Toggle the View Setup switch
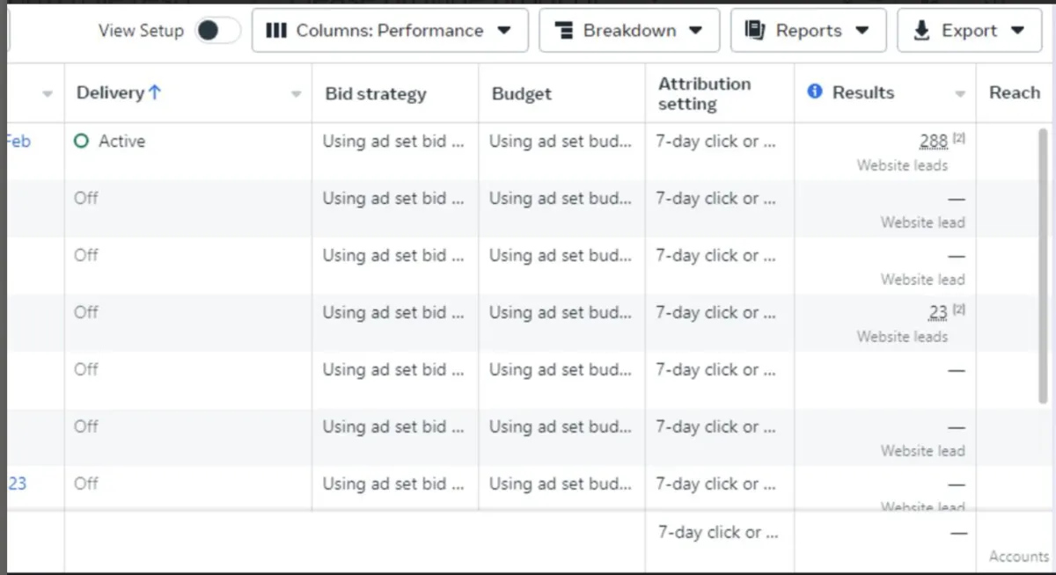 217,31
